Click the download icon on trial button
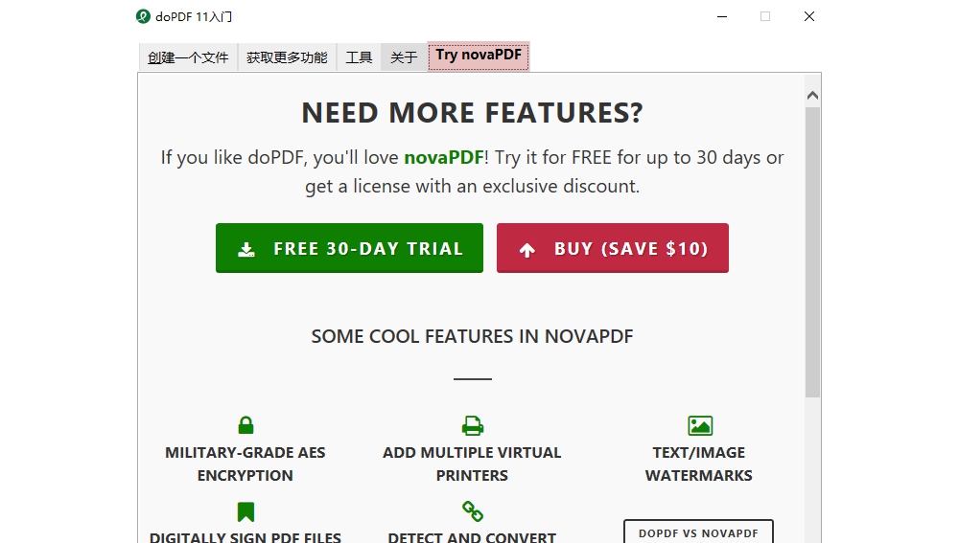 (x=246, y=249)
